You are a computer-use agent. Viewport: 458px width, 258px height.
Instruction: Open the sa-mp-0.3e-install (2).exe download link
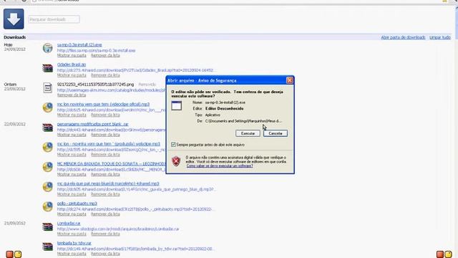(x=79, y=44)
